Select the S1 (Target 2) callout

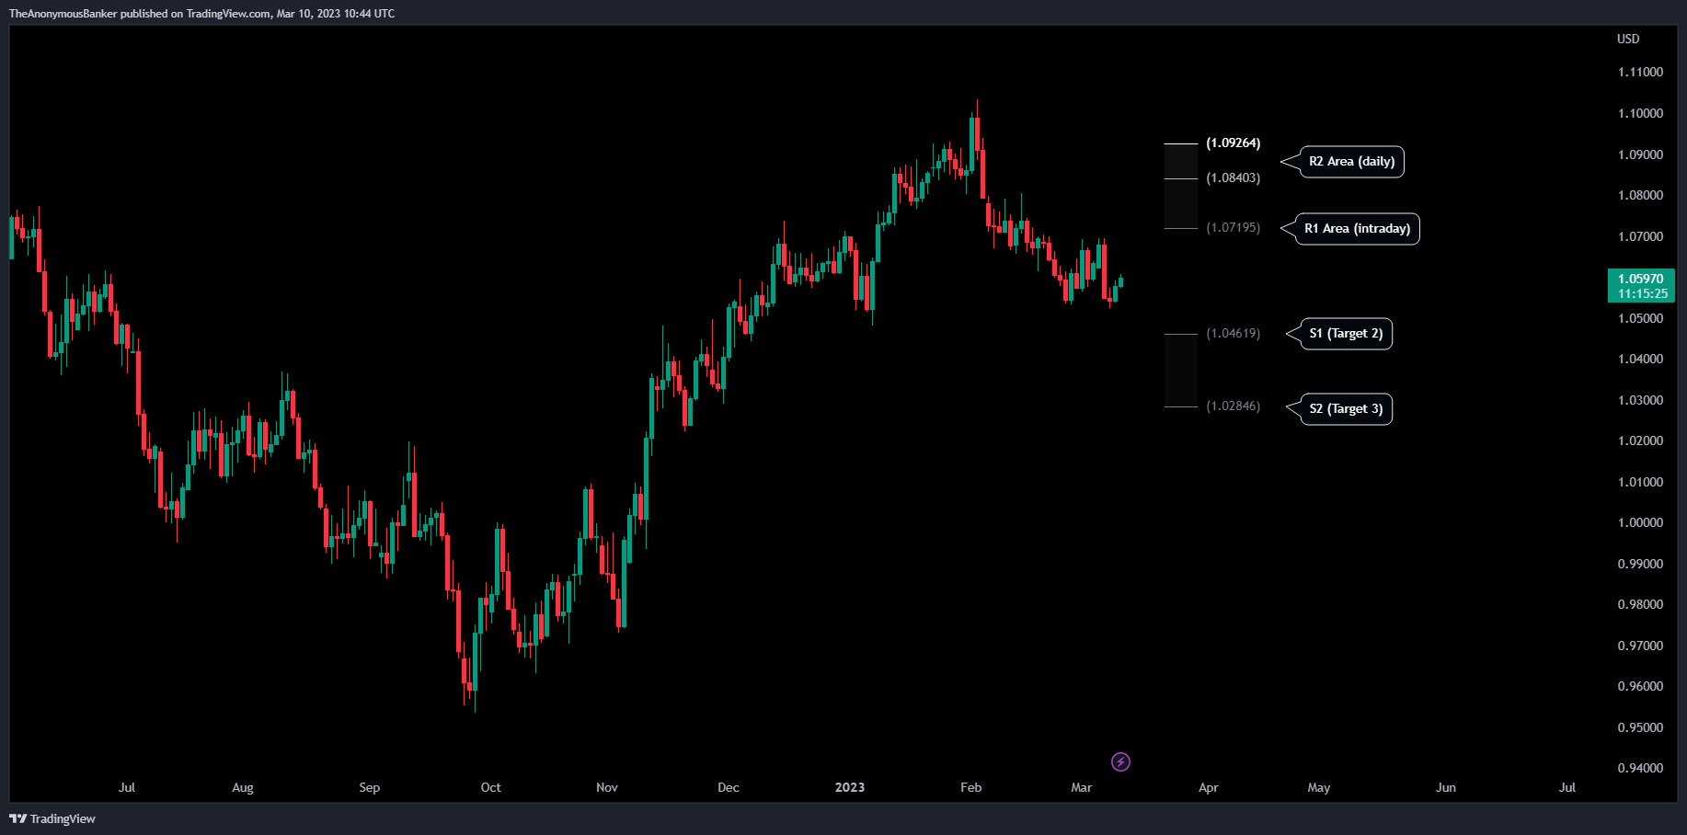point(1346,334)
